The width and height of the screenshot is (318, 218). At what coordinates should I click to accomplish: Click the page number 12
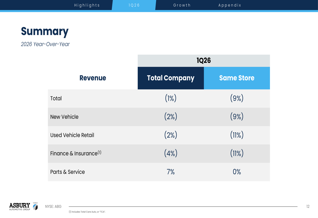[x=308, y=207]
